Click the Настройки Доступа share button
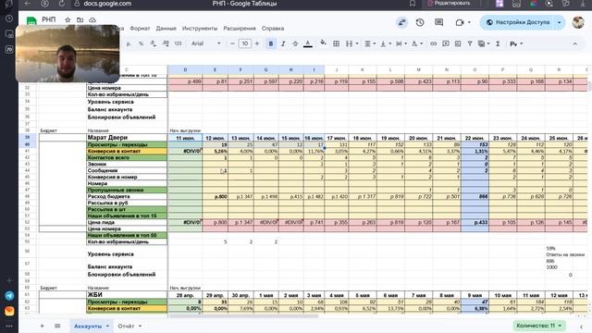The image size is (592, 333). click(x=517, y=22)
